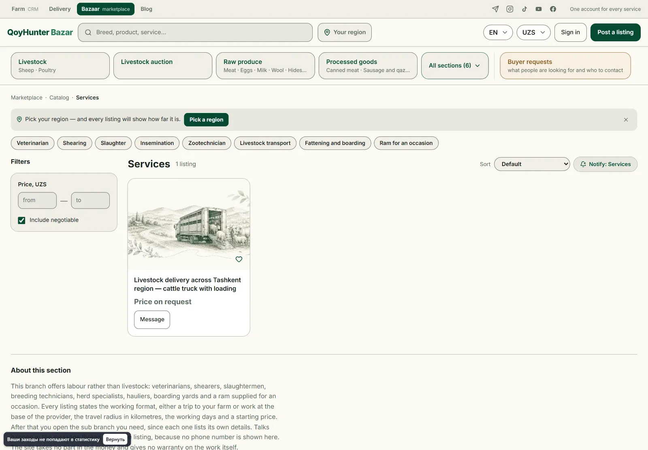
Task: Switch to the Delivery tab
Action: [x=60, y=9]
